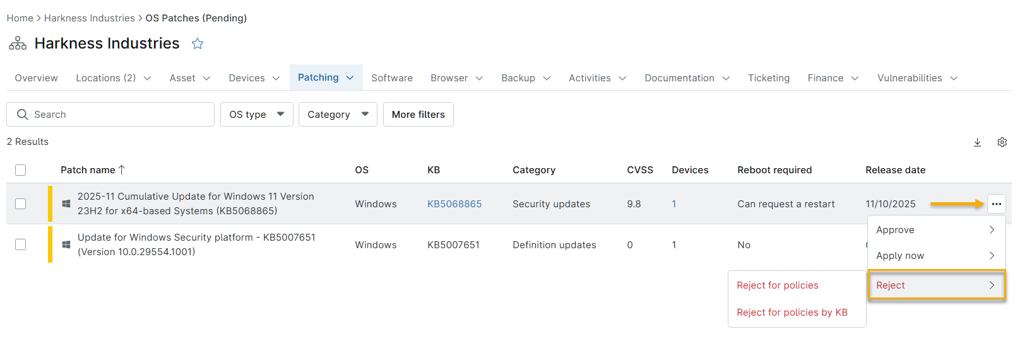Open device count link for KB5068865
Image resolution: width=1020 pixels, height=349 pixels.
pyautogui.click(x=674, y=204)
